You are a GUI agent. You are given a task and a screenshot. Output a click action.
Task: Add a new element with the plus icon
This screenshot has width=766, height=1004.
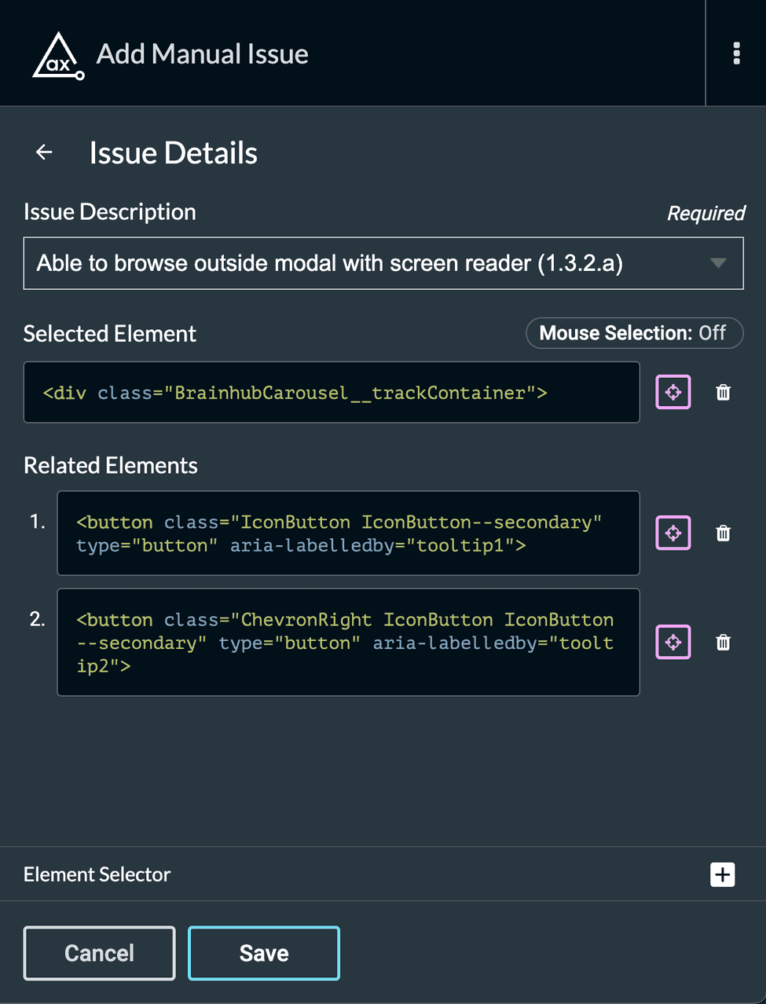click(x=722, y=874)
